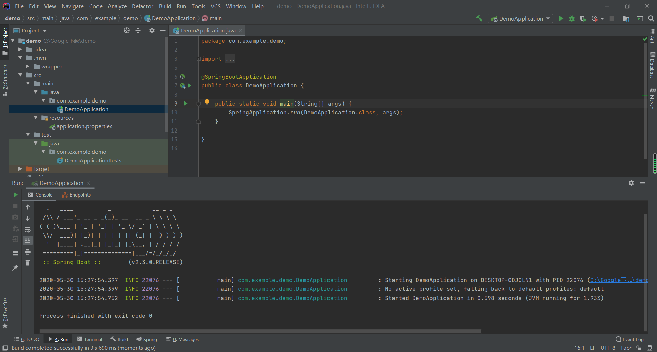
Task: Click the Print console output icon
Action: tap(28, 252)
